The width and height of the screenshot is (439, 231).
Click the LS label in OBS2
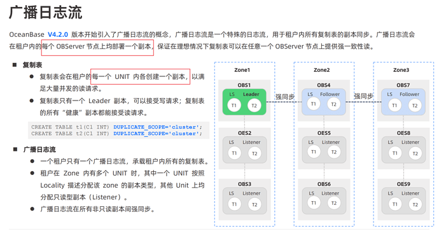click(x=231, y=143)
